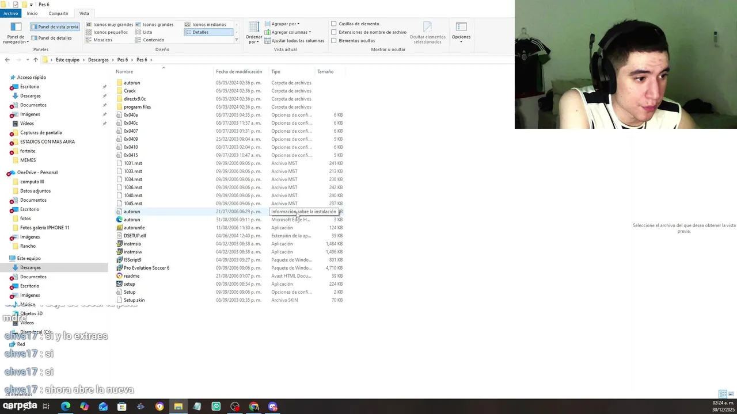Select the Setup.skin file
Image resolution: width=737 pixels, height=414 pixels.
pos(134,300)
